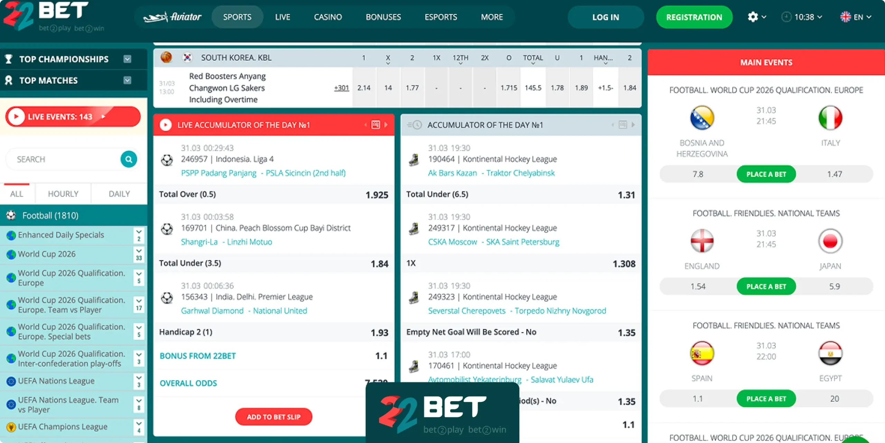Open the Aviator game link

click(172, 17)
